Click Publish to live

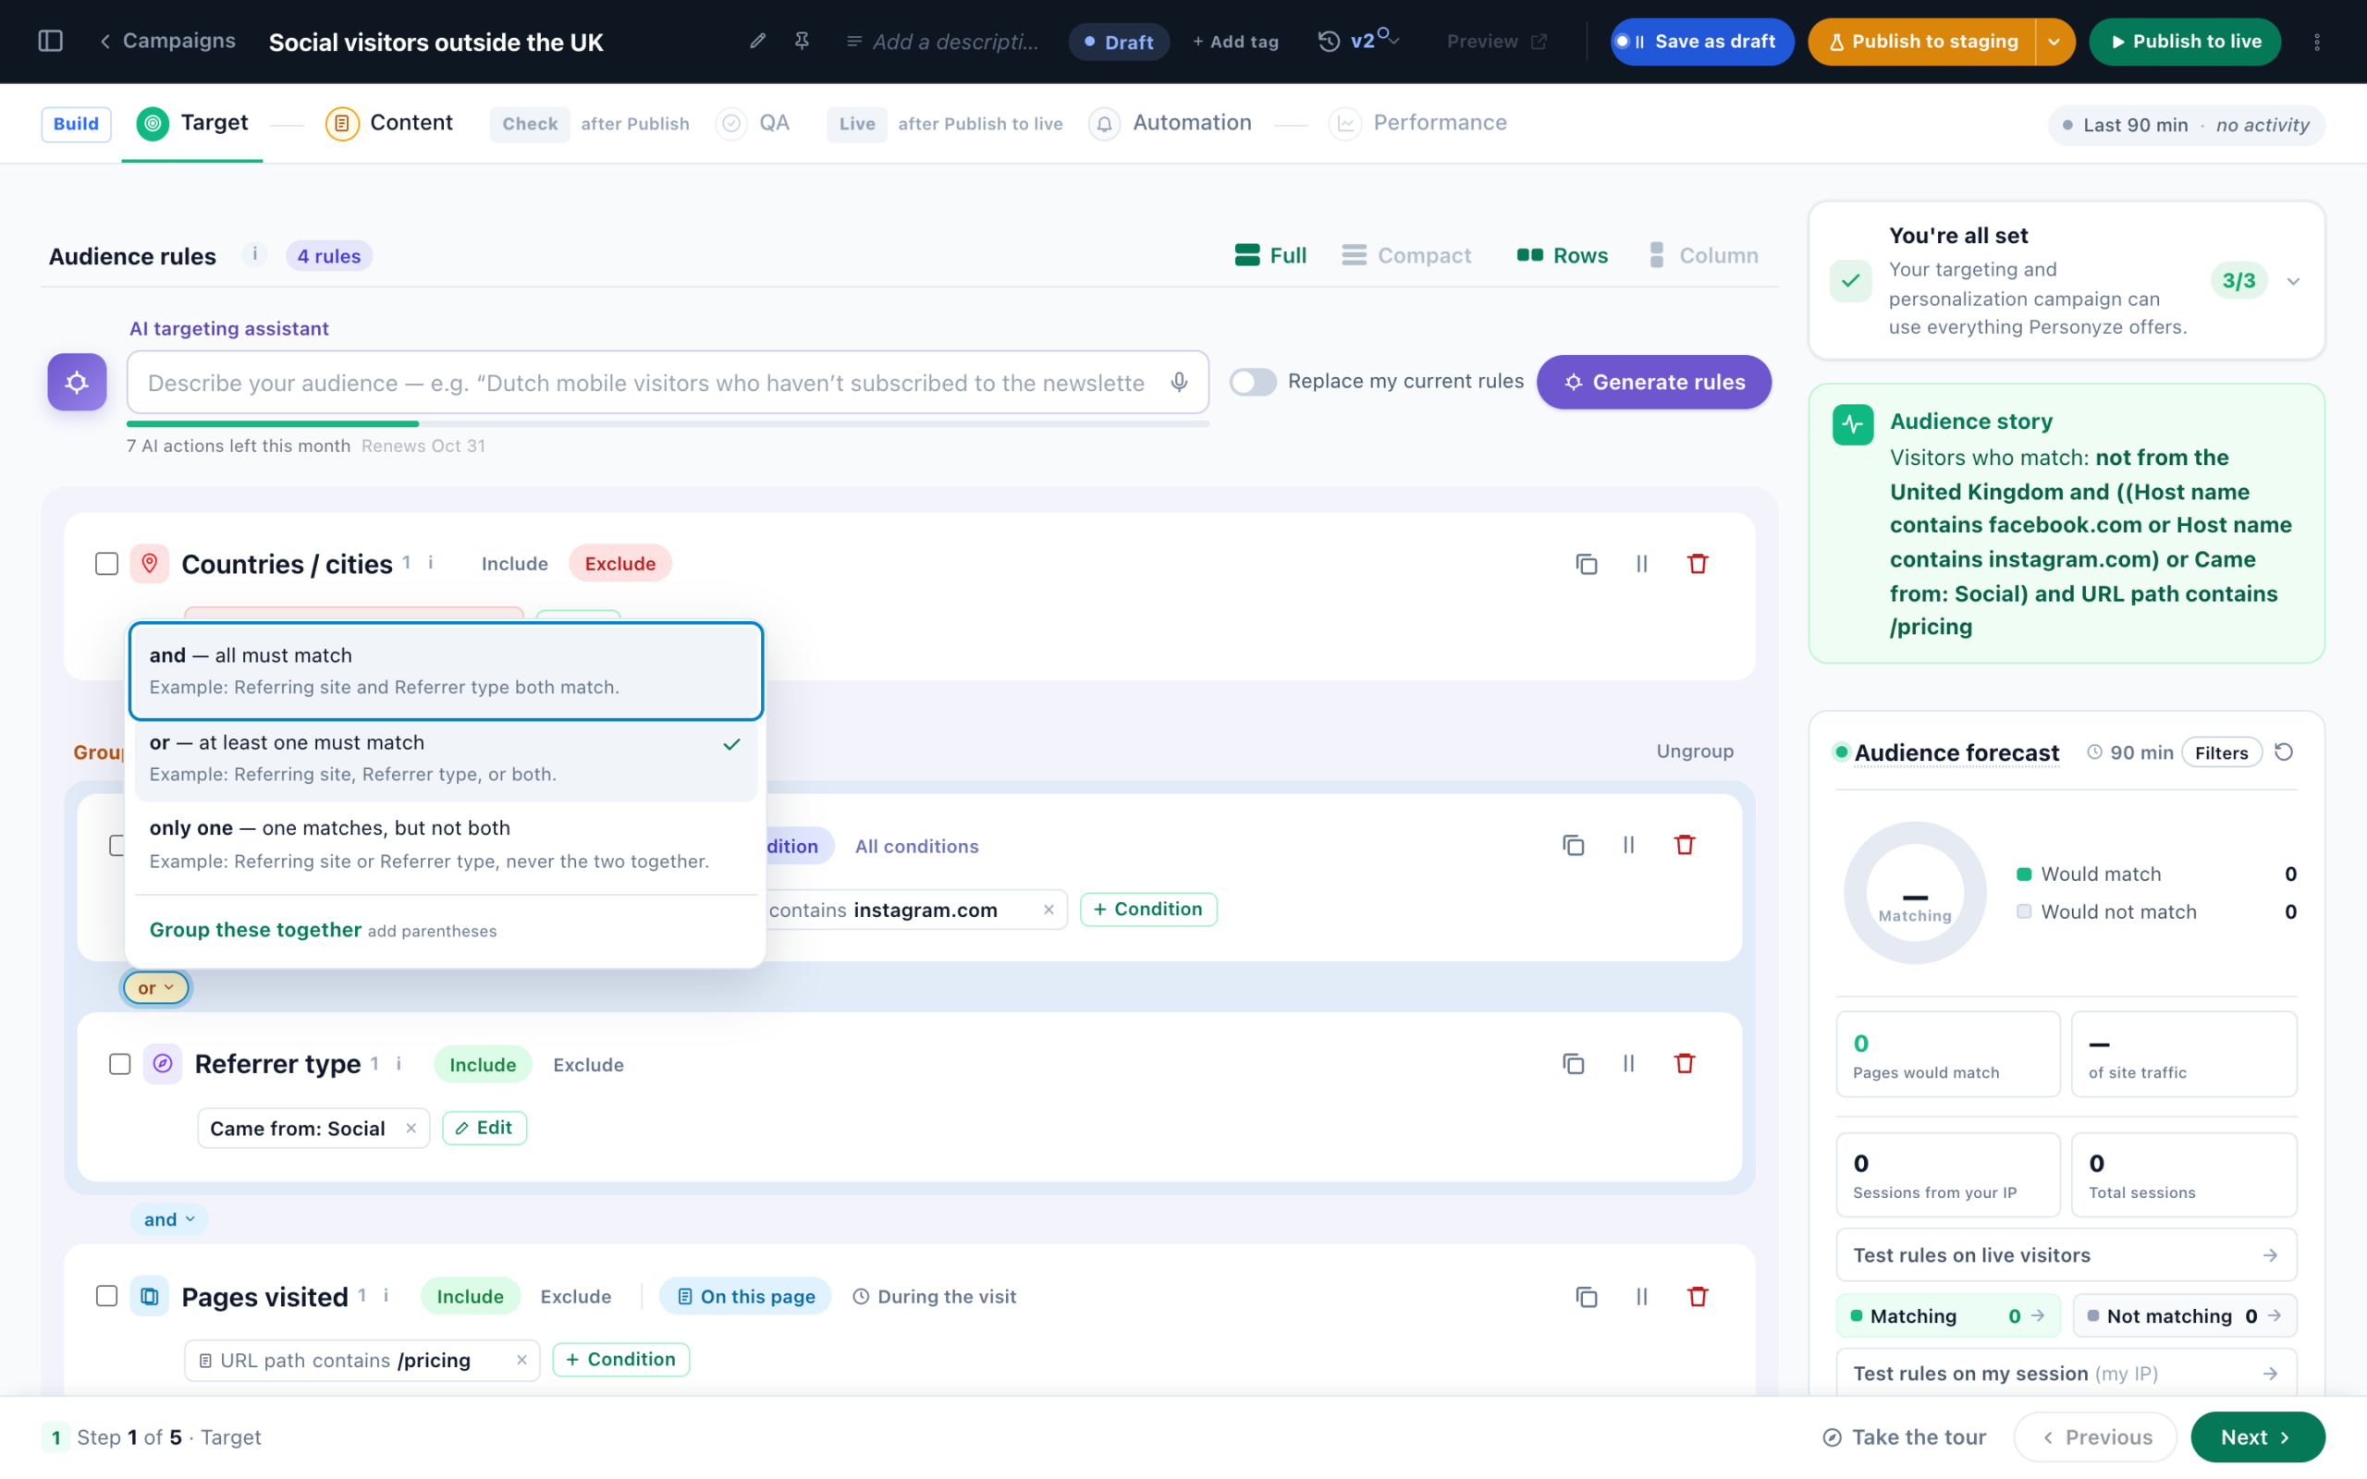2185,41
